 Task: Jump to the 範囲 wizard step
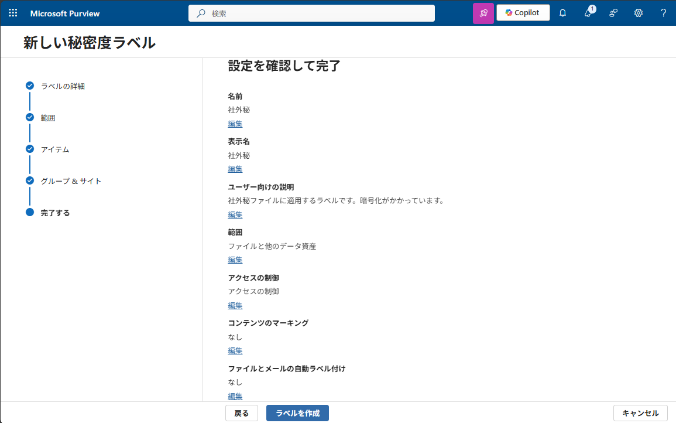[x=47, y=117]
